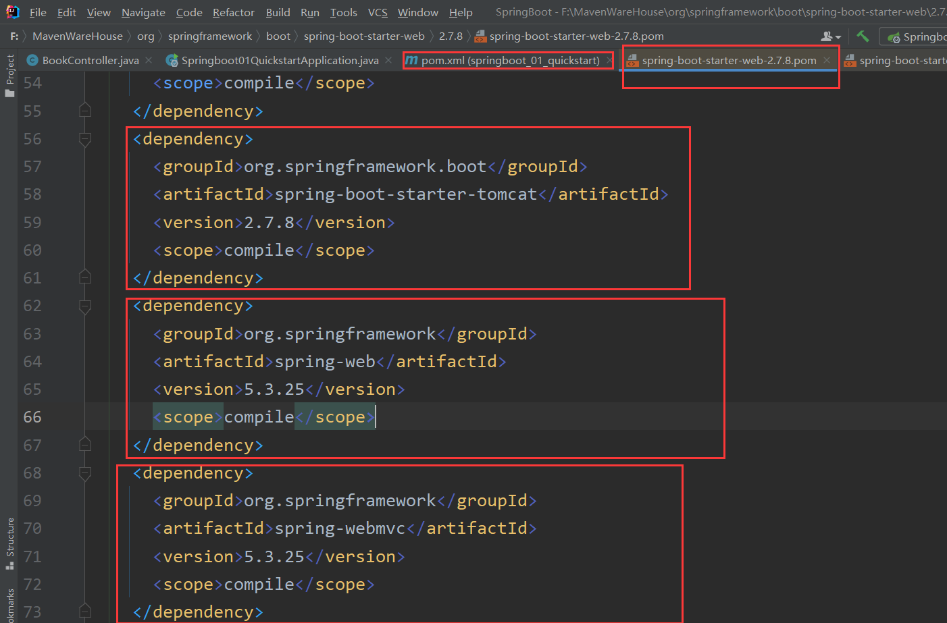Open the View menu

point(99,12)
